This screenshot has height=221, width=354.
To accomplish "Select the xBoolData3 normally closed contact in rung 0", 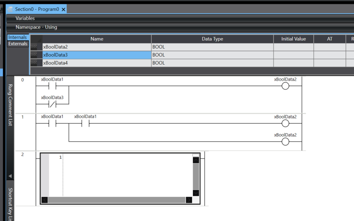I will click(52, 104).
